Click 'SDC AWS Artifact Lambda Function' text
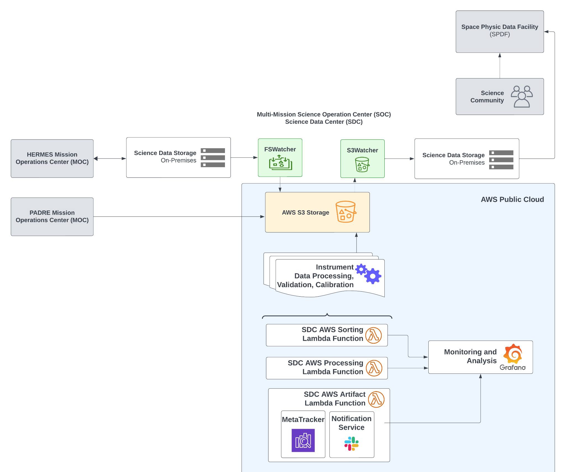The height and width of the screenshot is (472, 566). point(334,398)
